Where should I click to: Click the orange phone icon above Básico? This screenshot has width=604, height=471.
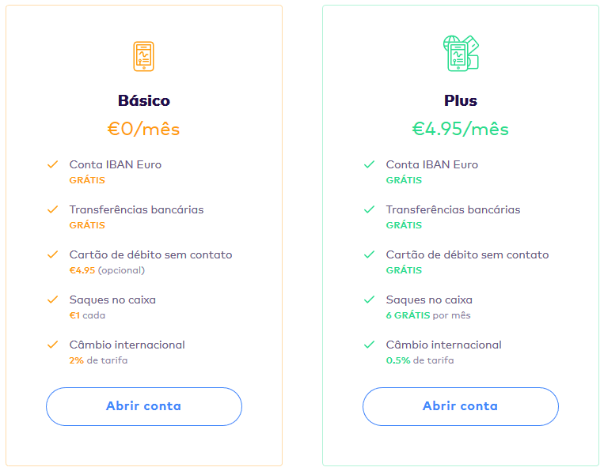[144, 57]
